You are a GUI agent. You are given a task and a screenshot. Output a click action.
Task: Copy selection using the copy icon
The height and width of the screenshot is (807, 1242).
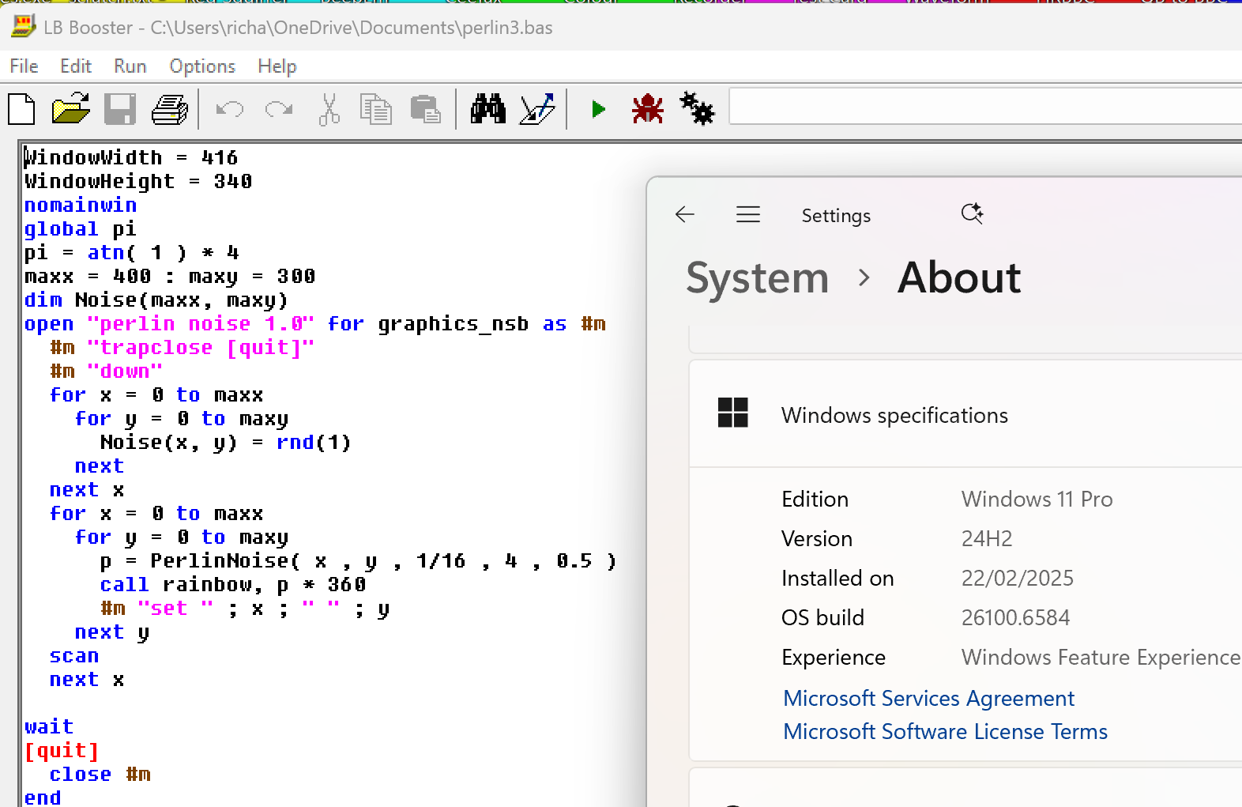(376, 109)
